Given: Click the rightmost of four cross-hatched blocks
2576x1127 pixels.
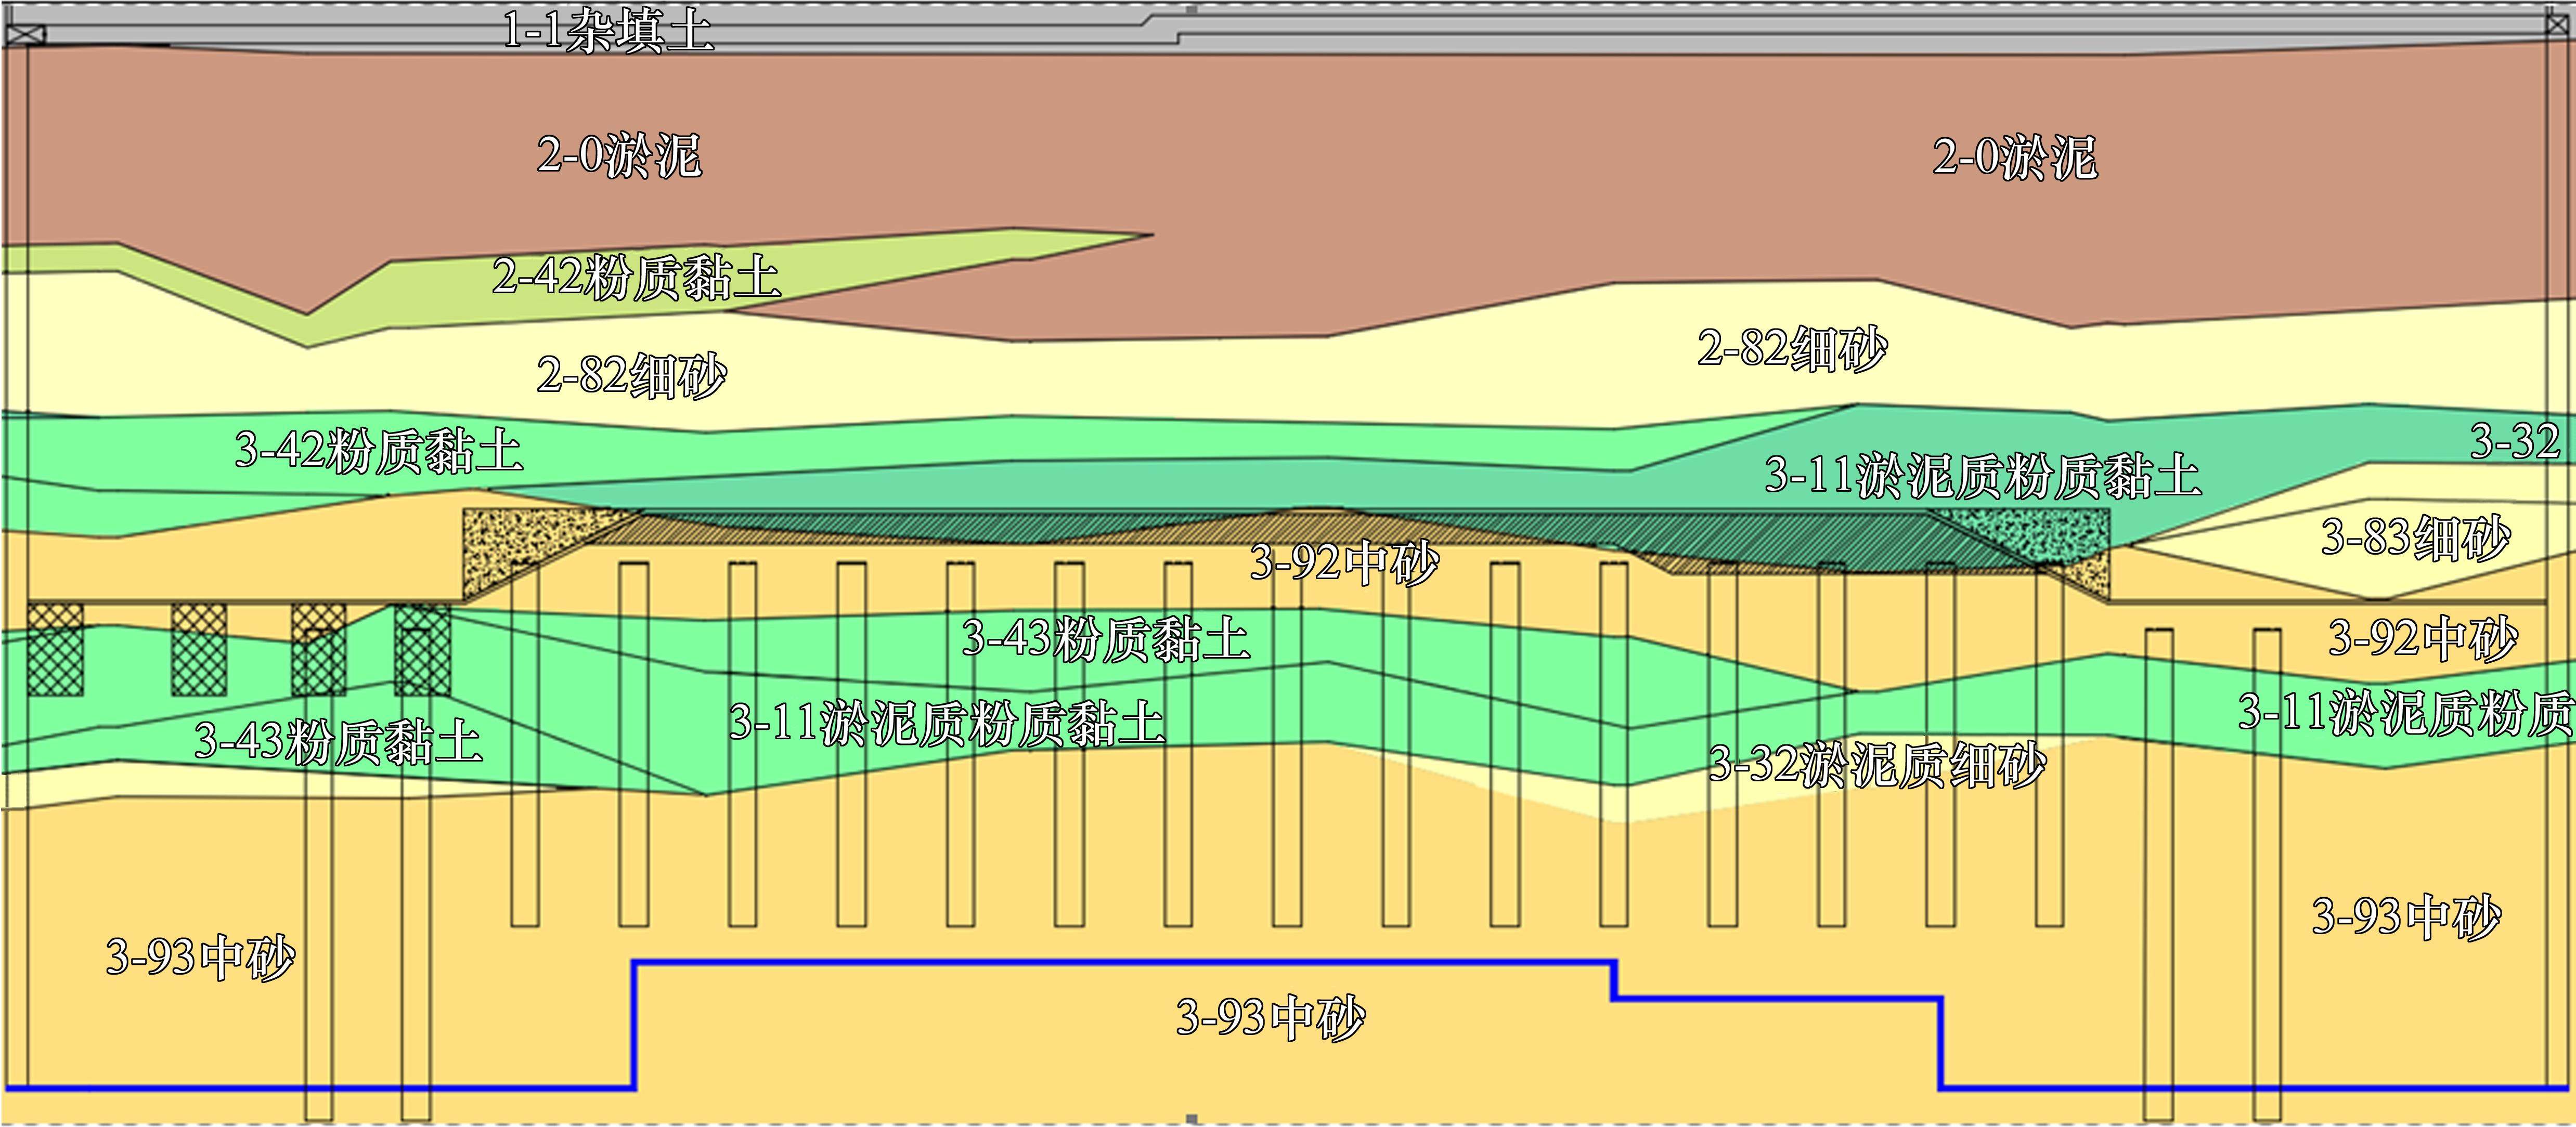Looking at the screenshot, I should 423,649.
